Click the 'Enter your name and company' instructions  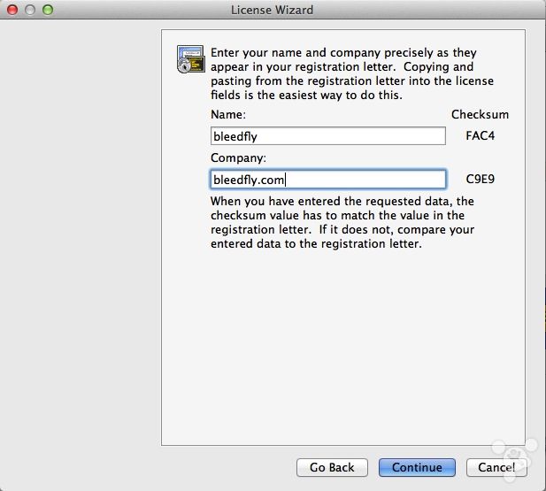(351, 73)
